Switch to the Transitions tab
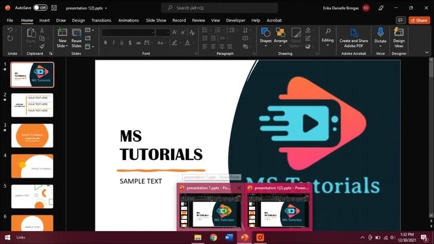This screenshot has height=244, width=434. click(x=101, y=20)
